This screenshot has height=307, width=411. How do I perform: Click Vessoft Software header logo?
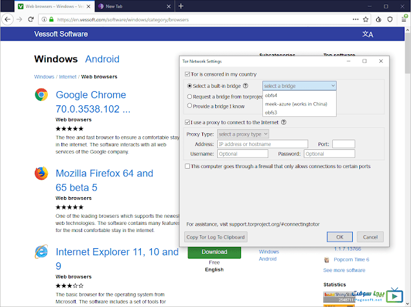point(61,34)
